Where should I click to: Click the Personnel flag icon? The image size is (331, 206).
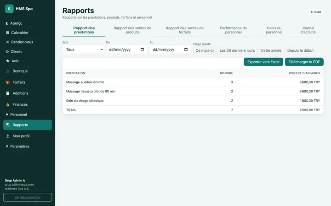[7, 114]
